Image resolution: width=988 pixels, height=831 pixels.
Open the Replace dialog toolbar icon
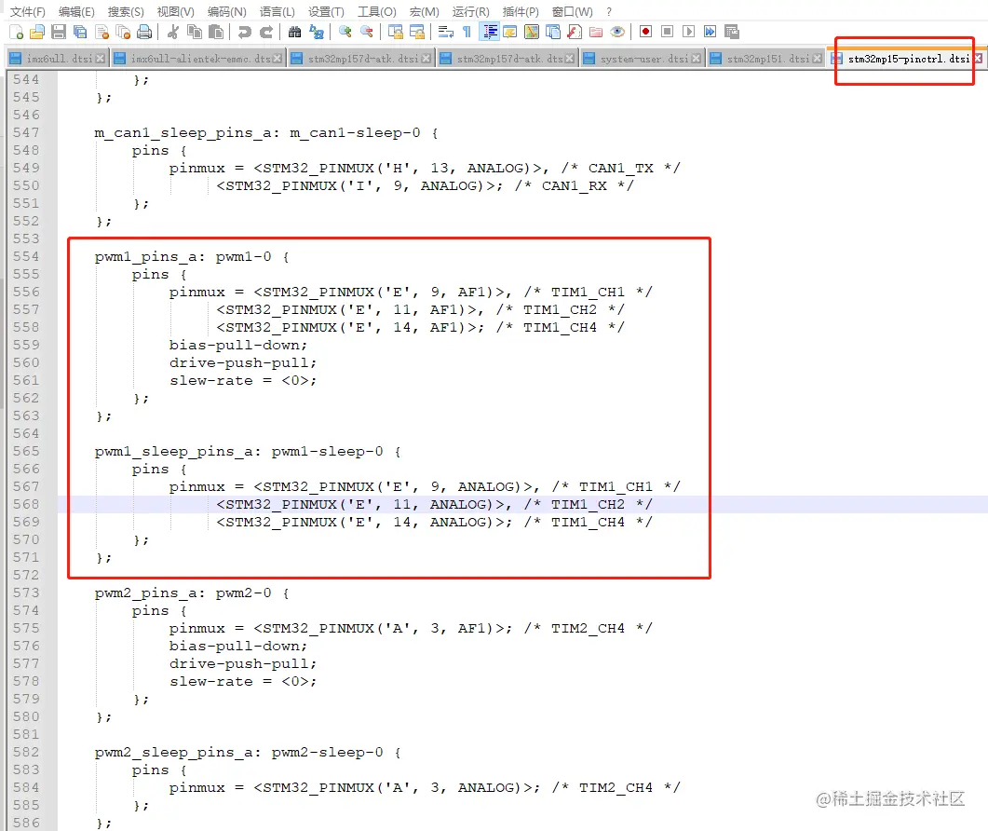tap(317, 32)
